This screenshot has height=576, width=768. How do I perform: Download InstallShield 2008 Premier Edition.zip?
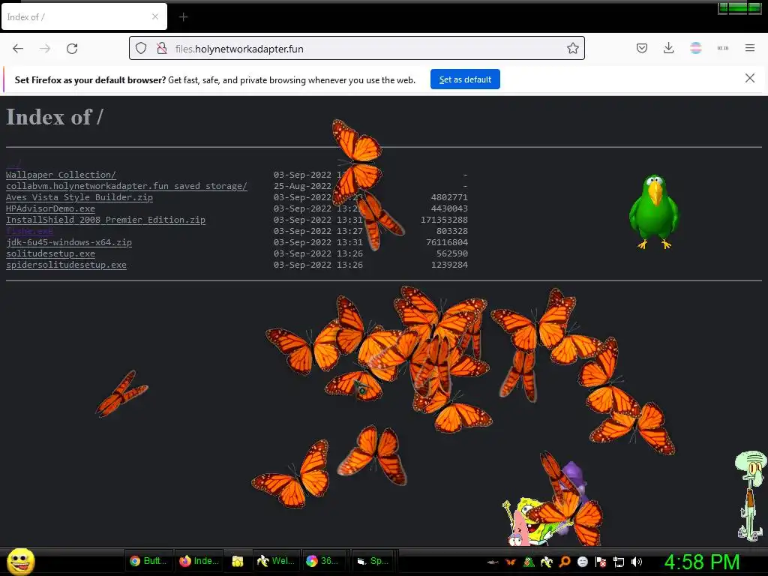click(105, 220)
